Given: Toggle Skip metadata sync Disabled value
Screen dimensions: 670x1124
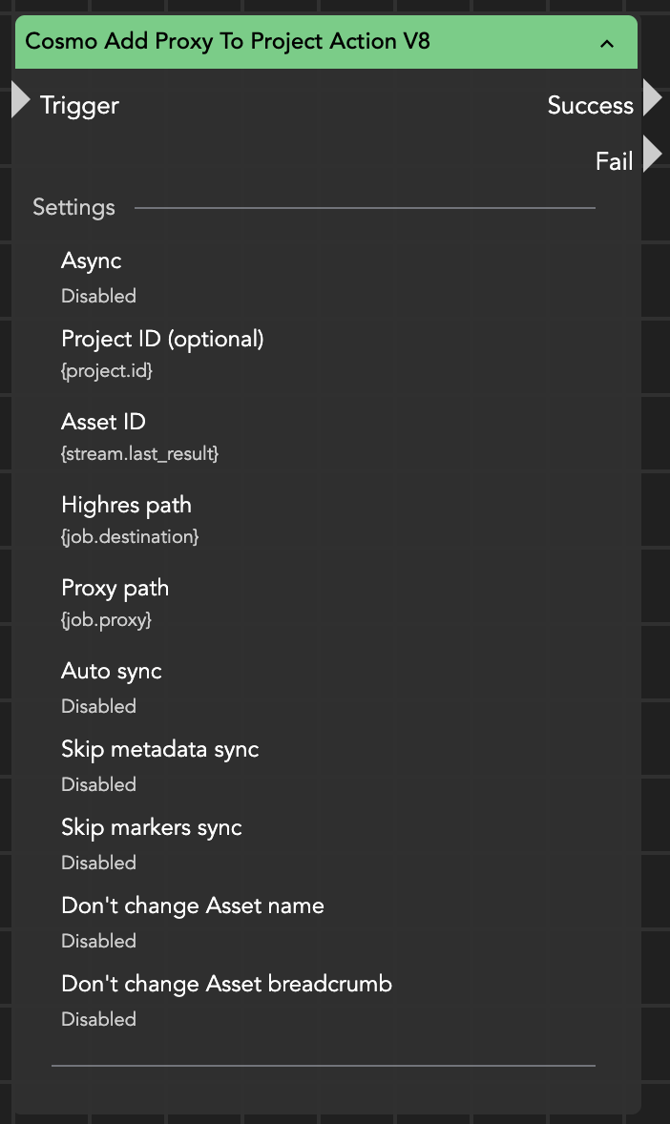Looking at the screenshot, I should pyautogui.click(x=98, y=784).
